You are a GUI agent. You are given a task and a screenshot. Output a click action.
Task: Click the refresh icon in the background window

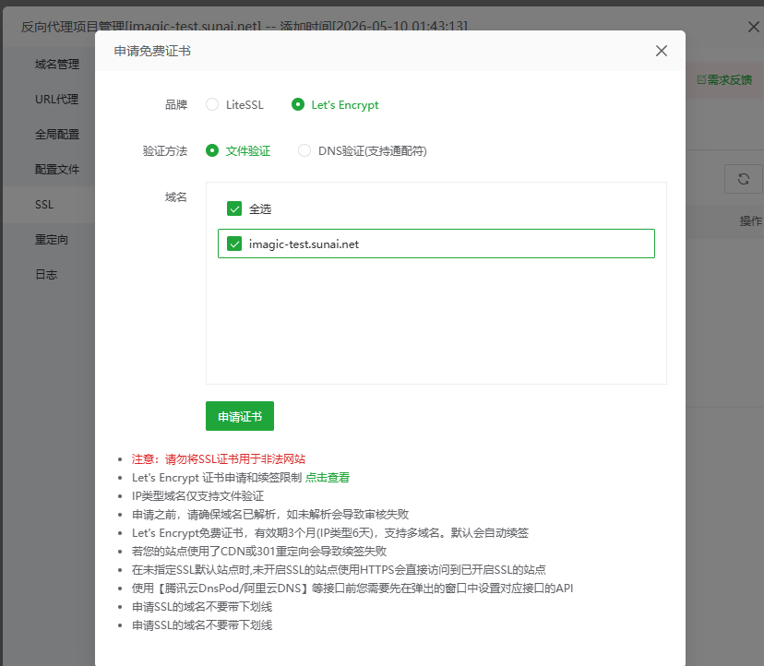[x=743, y=179]
